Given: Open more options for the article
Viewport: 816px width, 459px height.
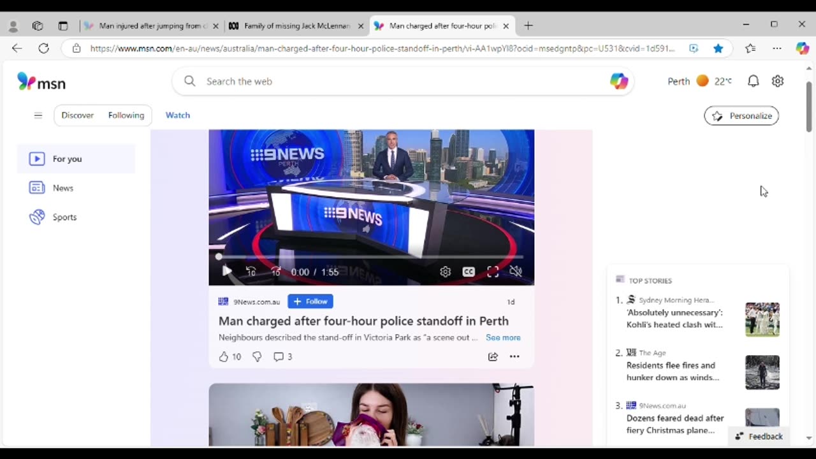Looking at the screenshot, I should [x=514, y=356].
